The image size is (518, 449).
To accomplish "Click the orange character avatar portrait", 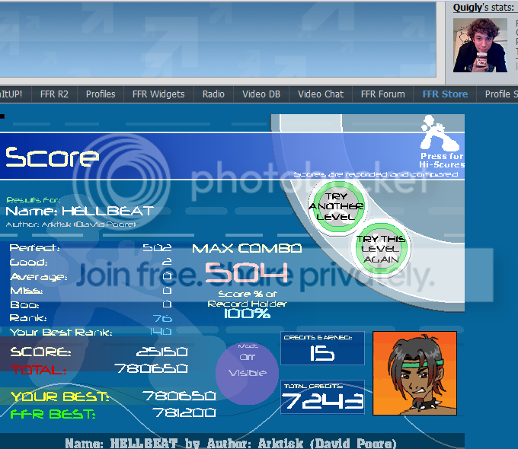I will click(x=414, y=373).
